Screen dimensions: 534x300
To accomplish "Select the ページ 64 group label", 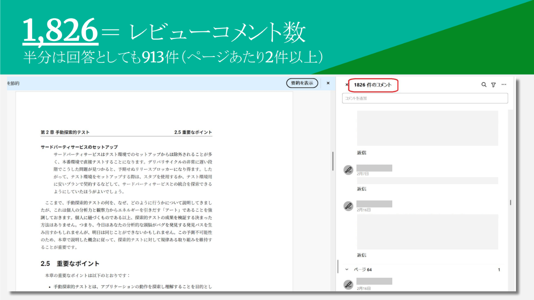I will pos(364,270).
